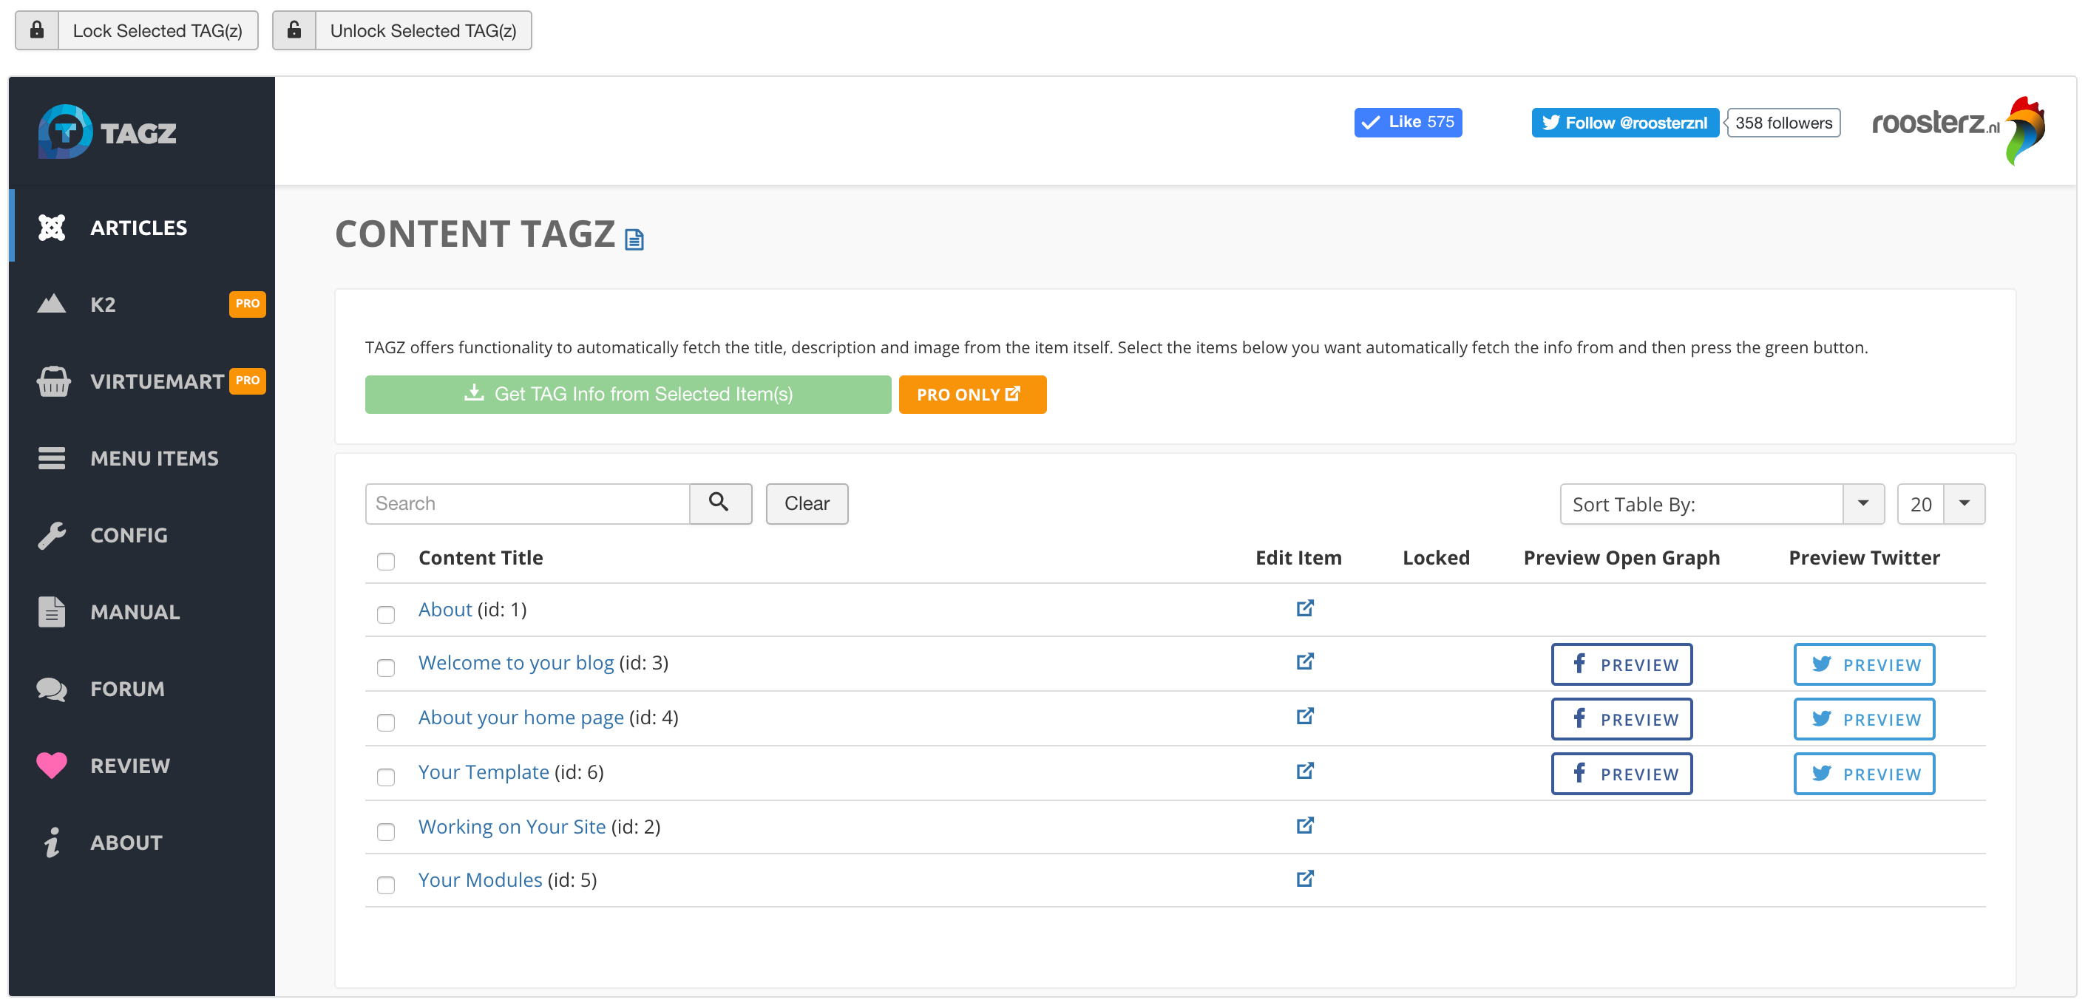Select checkbox for Your Template row
Viewport: 2088px width, 1008px height.
(386, 777)
